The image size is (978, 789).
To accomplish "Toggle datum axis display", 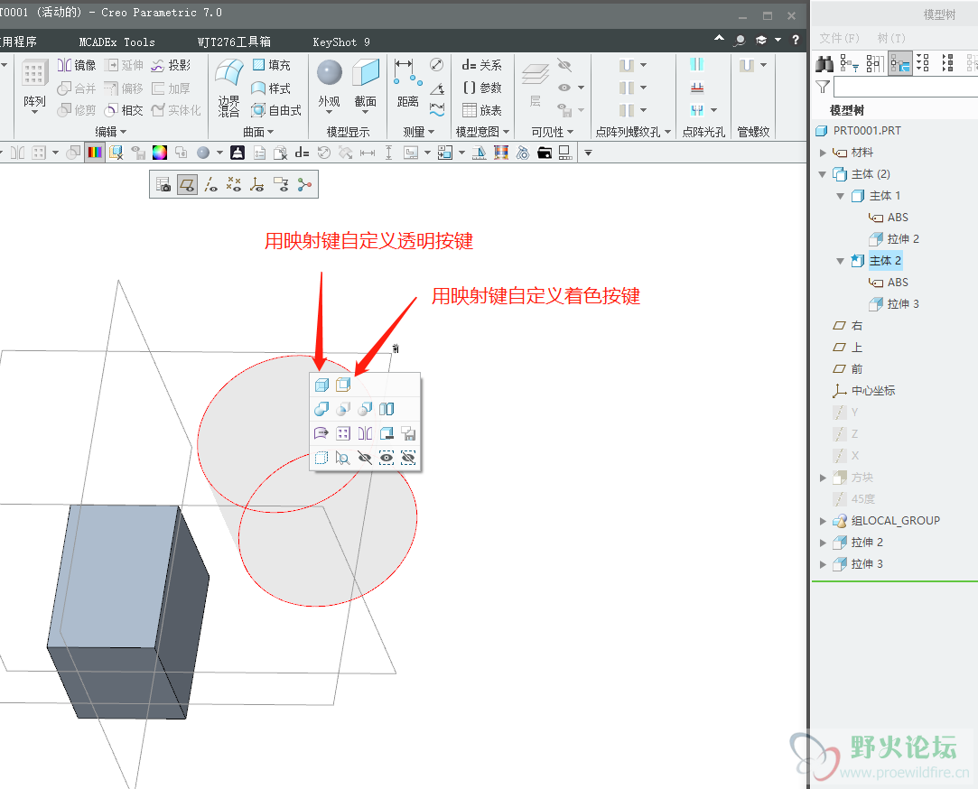I will coord(210,185).
